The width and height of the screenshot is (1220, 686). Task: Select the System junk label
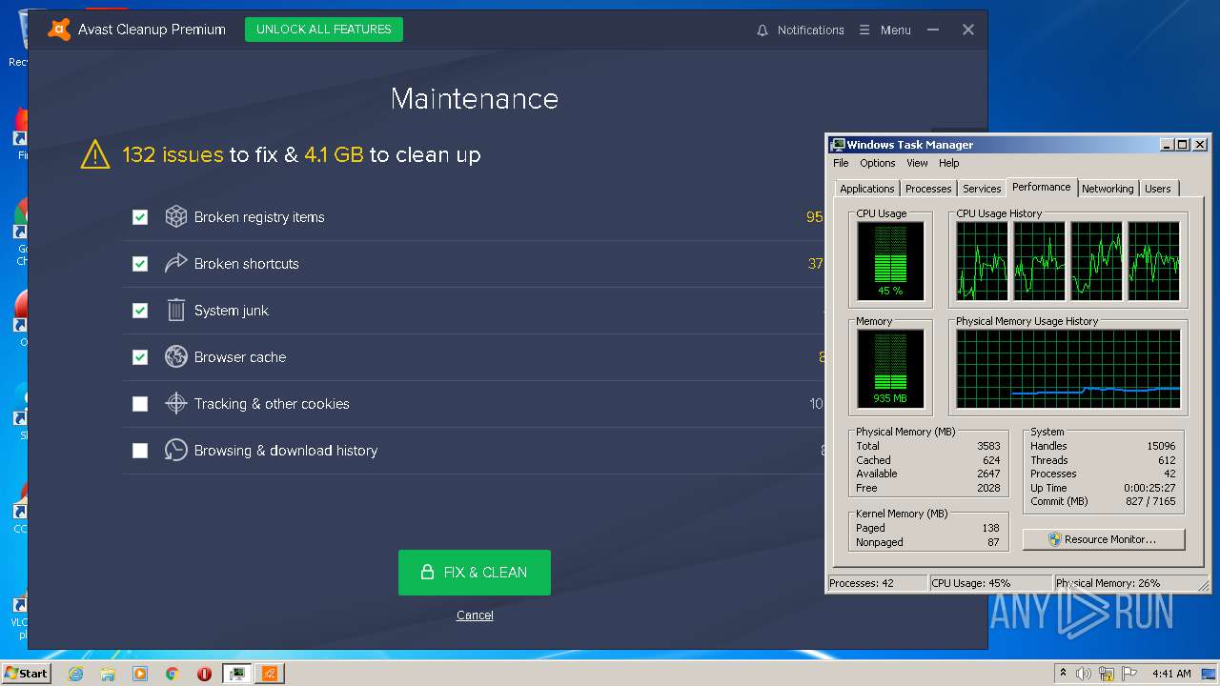[x=232, y=311]
